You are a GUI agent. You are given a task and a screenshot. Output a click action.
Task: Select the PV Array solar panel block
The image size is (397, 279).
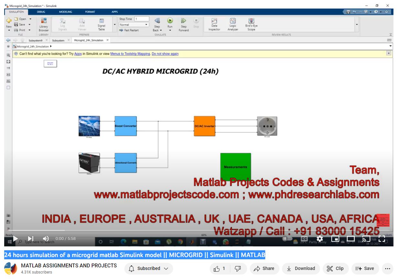89,126
